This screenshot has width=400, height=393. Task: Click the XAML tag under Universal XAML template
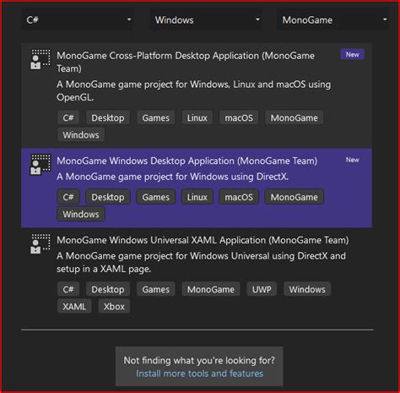74,306
